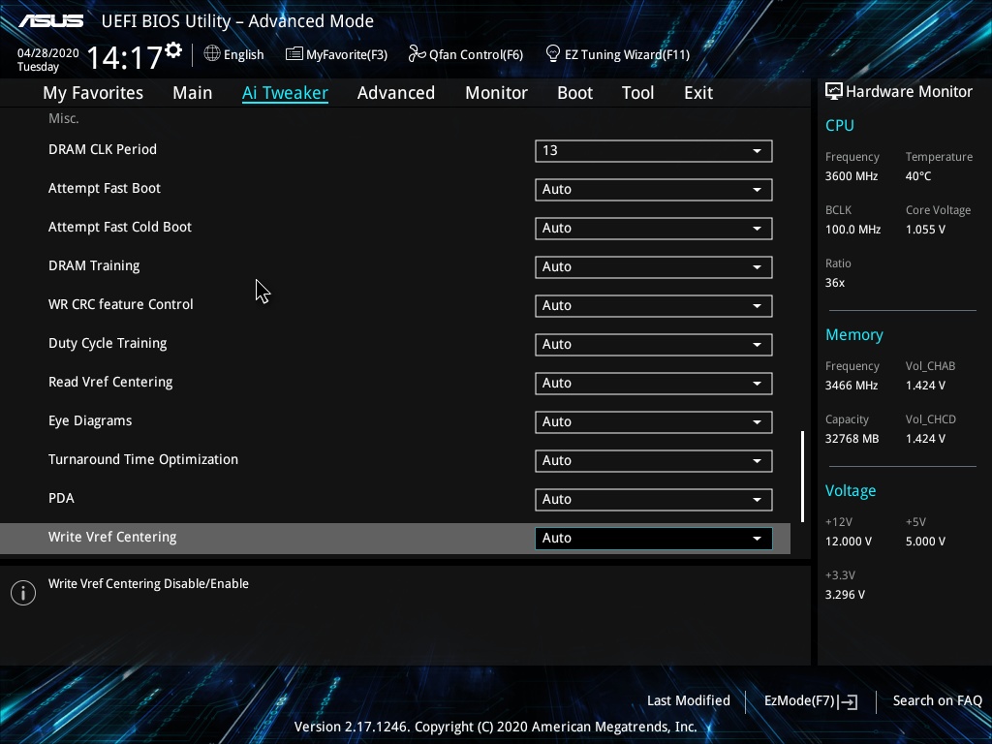Expand the DRAM Training dropdown
The height and width of the screenshot is (744, 992).
coord(654,267)
